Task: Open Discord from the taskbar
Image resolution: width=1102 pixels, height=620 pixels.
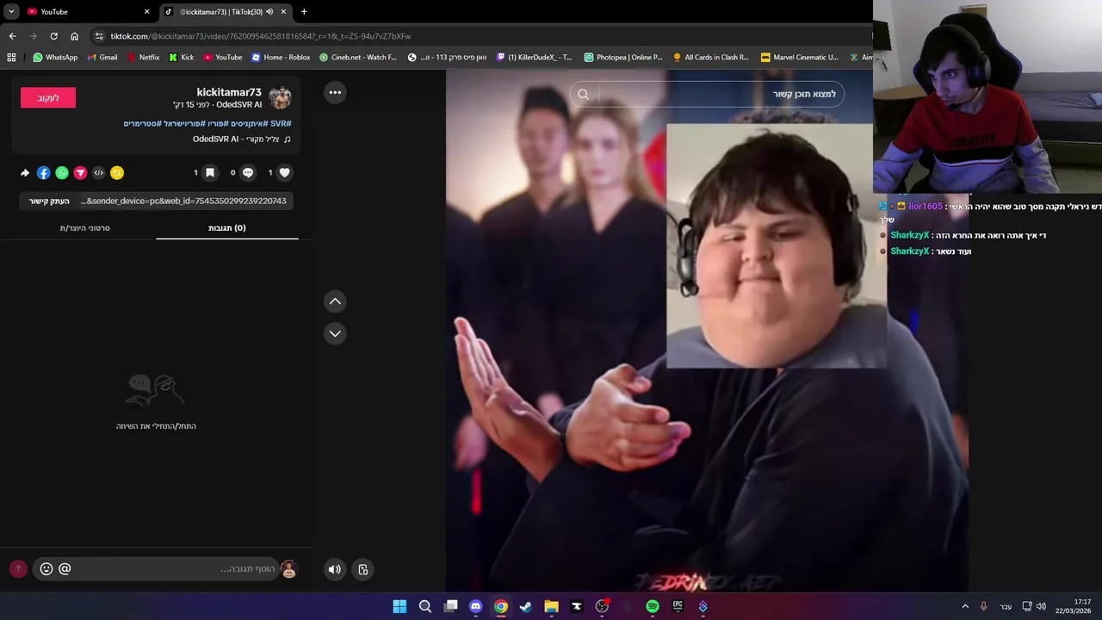Action: [475, 606]
